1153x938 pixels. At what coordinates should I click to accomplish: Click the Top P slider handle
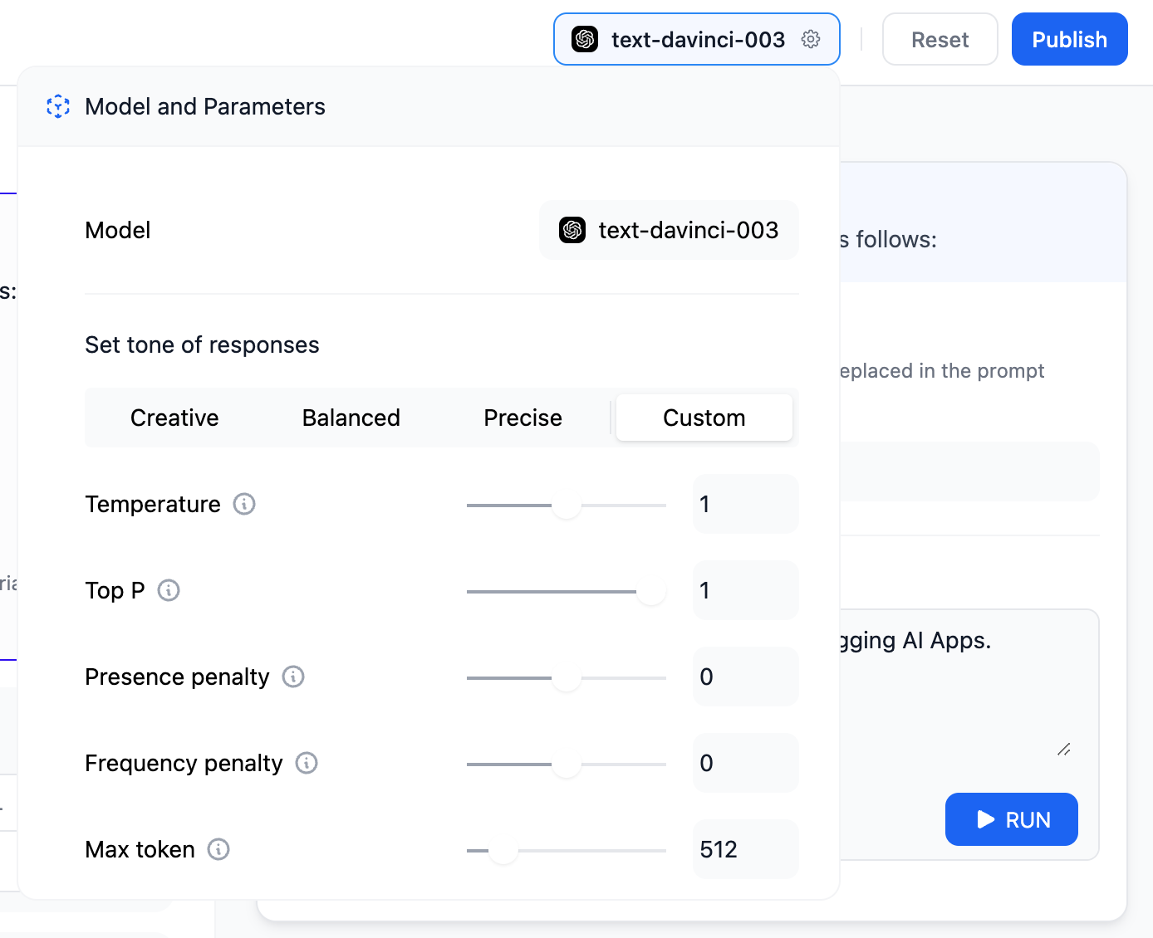(x=651, y=591)
